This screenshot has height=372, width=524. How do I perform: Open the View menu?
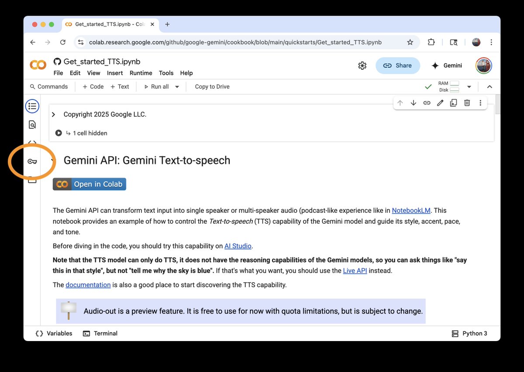pyautogui.click(x=93, y=73)
